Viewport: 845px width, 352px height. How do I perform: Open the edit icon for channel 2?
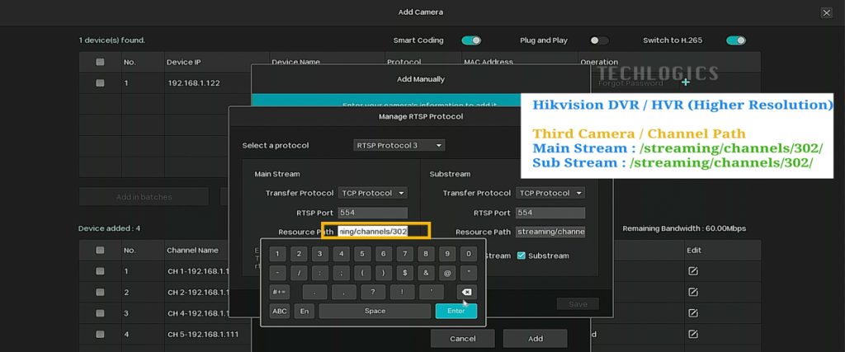(693, 292)
